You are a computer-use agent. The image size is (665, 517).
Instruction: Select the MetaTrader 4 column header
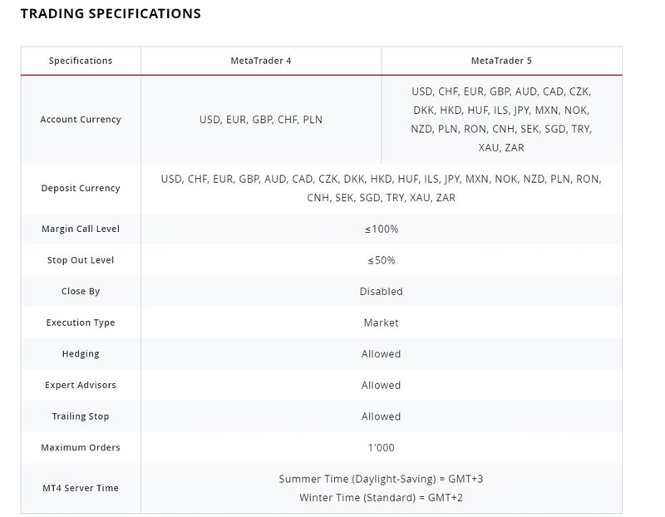pyautogui.click(x=261, y=61)
